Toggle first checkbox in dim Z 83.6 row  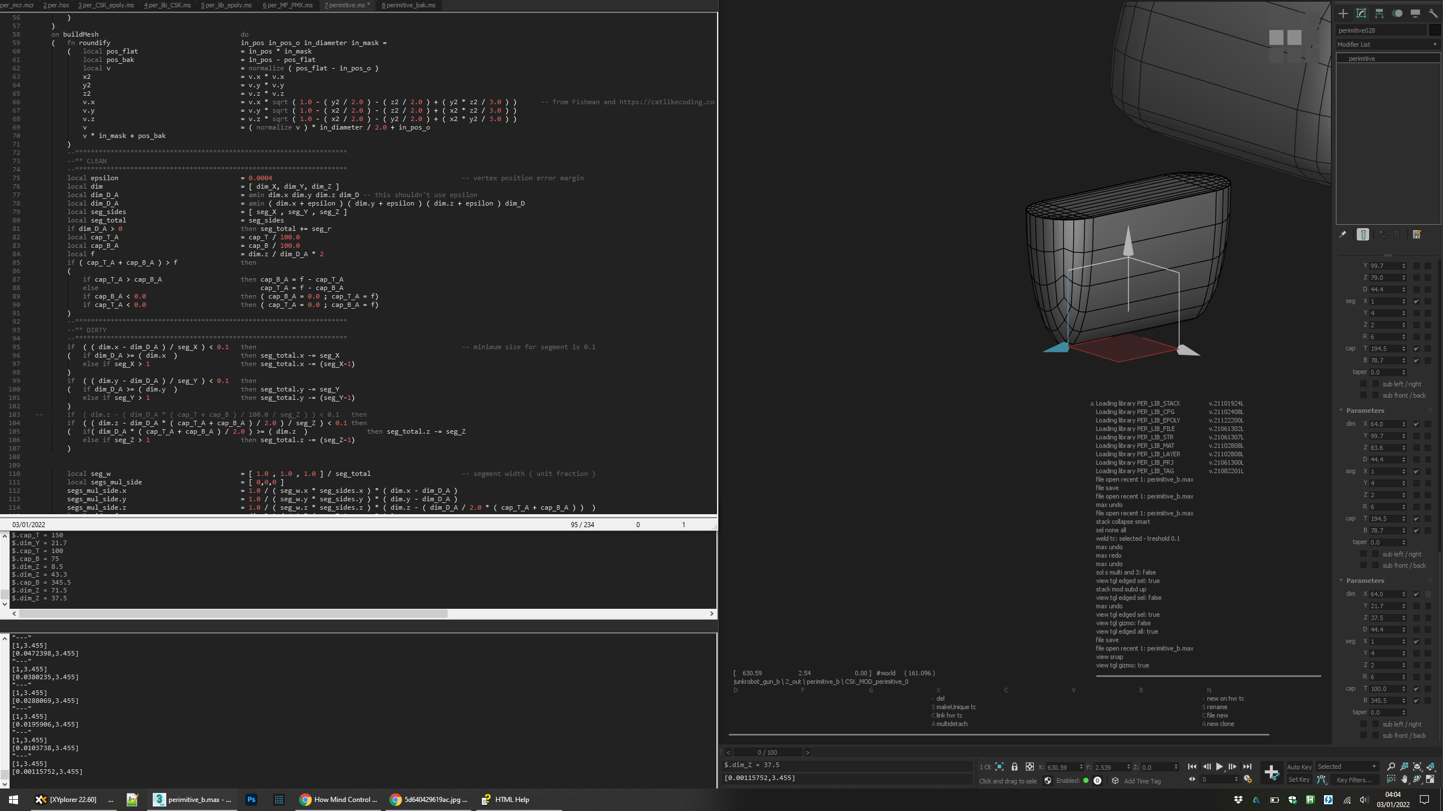click(1417, 448)
